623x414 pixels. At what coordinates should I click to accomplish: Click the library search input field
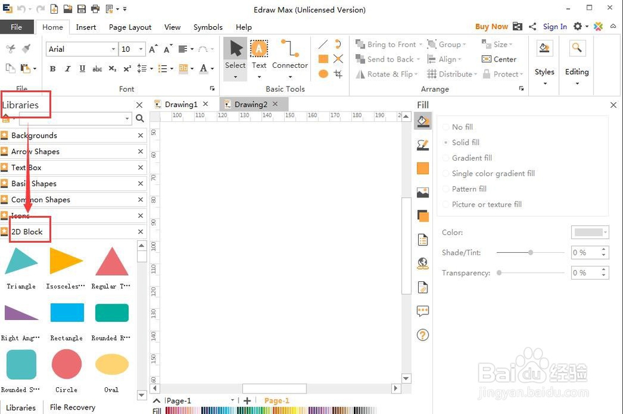click(x=75, y=118)
